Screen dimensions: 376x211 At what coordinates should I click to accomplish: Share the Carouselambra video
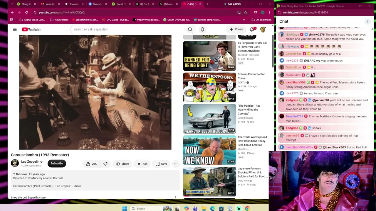[122, 164]
